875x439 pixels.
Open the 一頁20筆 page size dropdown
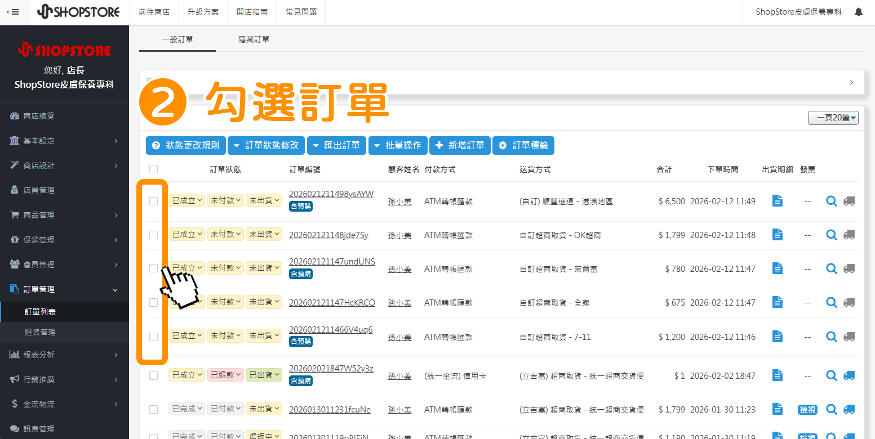[x=833, y=118]
